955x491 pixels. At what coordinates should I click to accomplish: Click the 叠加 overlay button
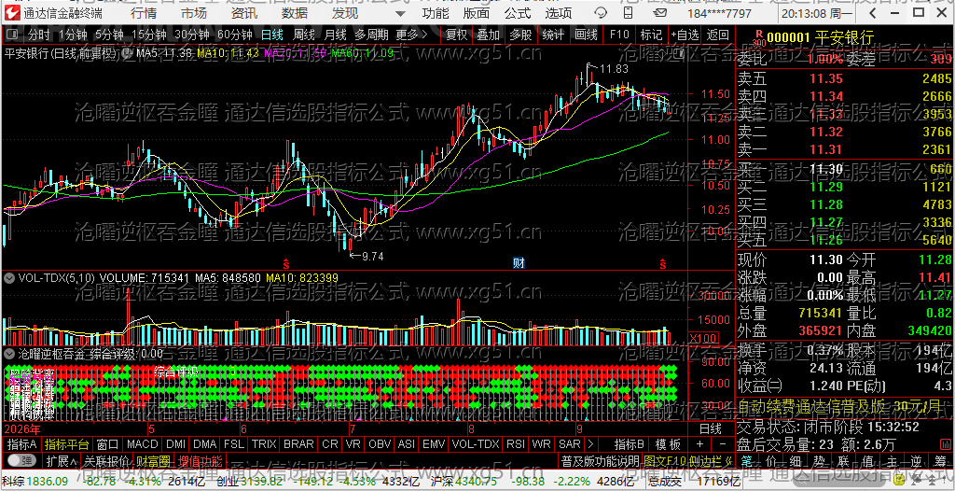[489, 35]
